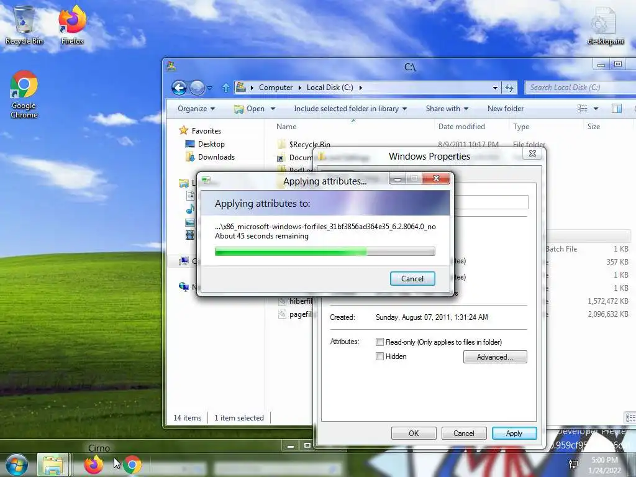Click the address bar refresh icon
The image size is (636, 477).
[x=509, y=88]
